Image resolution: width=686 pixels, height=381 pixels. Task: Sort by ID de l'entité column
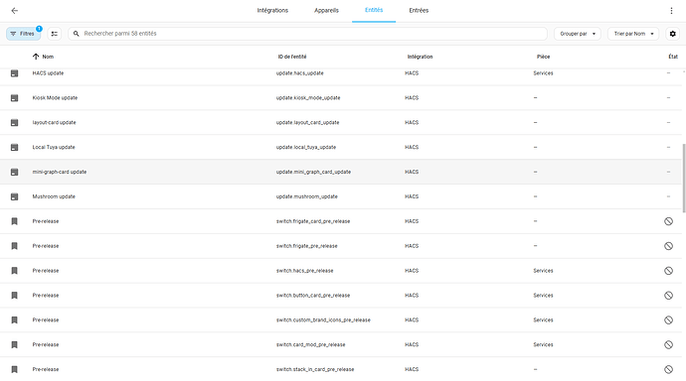pyautogui.click(x=292, y=57)
